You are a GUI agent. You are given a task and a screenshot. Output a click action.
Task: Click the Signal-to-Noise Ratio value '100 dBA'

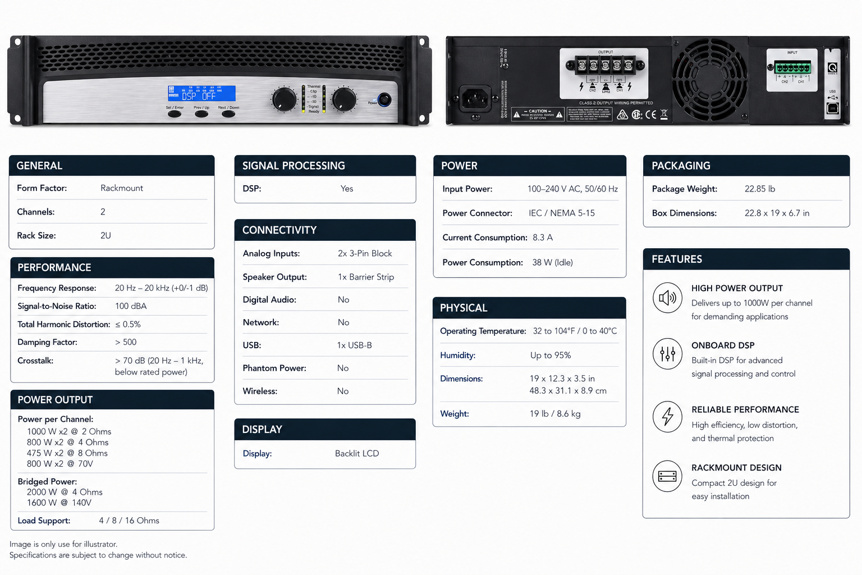pos(131,306)
